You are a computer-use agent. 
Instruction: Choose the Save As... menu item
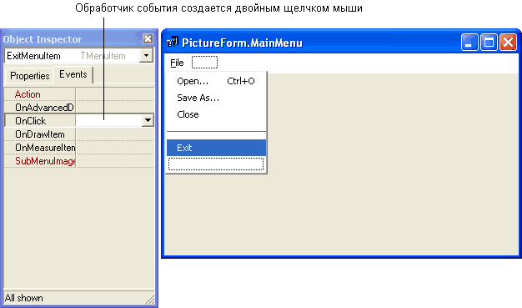[x=217, y=98]
